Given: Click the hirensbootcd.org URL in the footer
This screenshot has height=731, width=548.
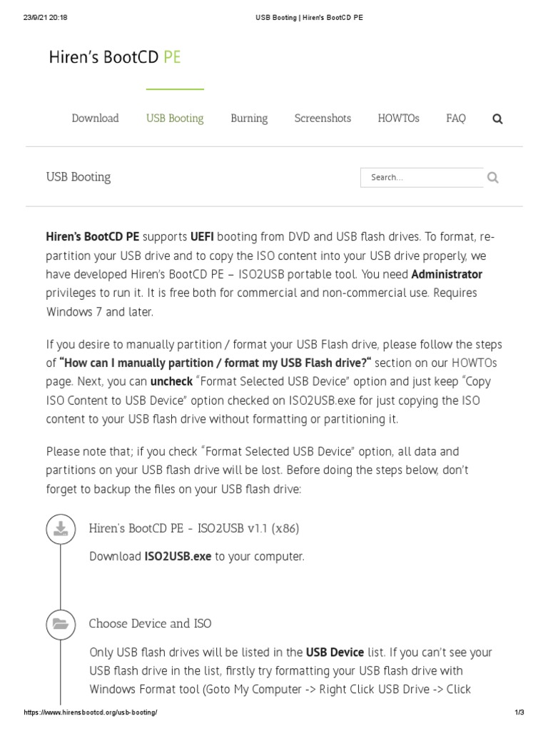Looking at the screenshot, I should point(91,713).
